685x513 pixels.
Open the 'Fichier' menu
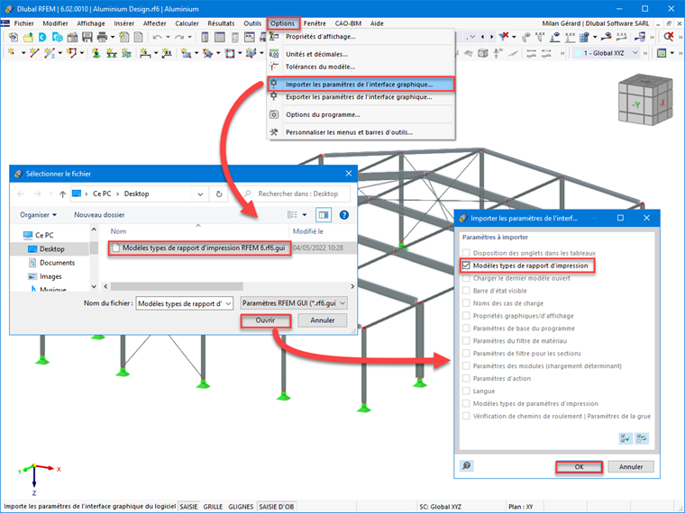point(23,23)
